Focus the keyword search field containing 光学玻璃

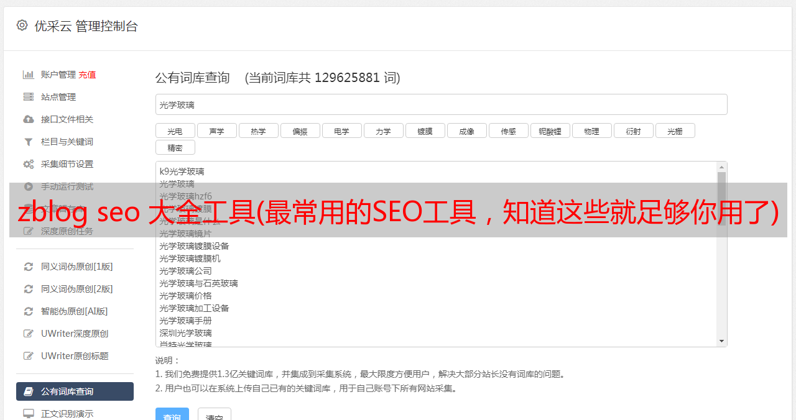[441, 104]
